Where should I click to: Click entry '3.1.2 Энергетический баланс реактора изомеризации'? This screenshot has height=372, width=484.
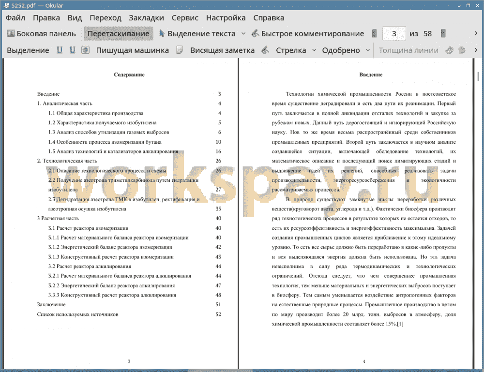coord(110,247)
